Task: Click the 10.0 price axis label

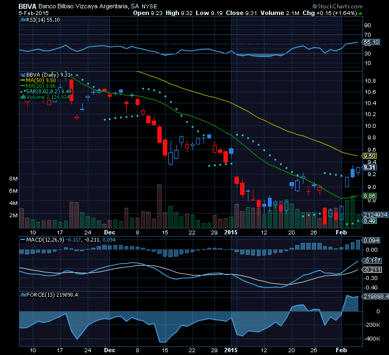Action: pyautogui.click(x=370, y=126)
